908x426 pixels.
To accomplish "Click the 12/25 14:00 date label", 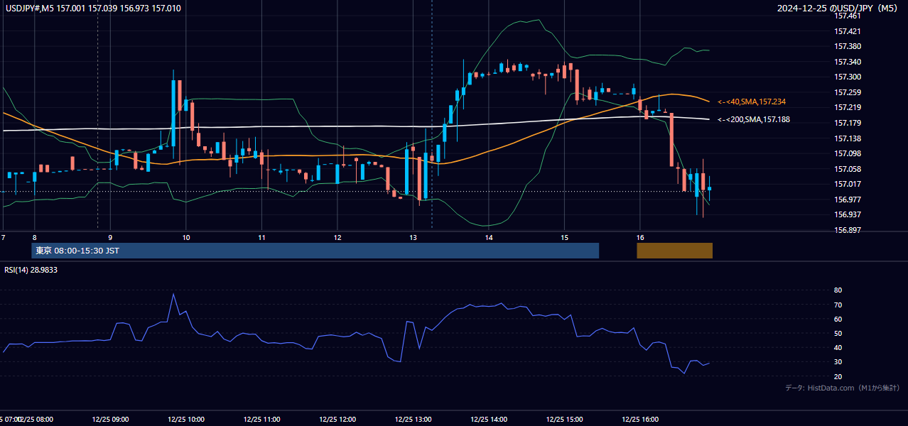I will 489,419.
